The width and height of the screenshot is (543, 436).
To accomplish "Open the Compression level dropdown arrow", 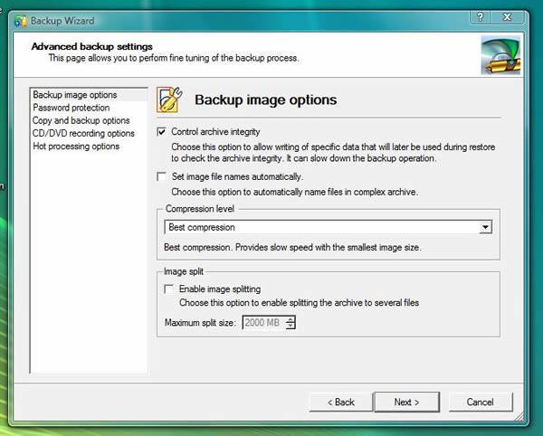I will (x=485, y=227).
